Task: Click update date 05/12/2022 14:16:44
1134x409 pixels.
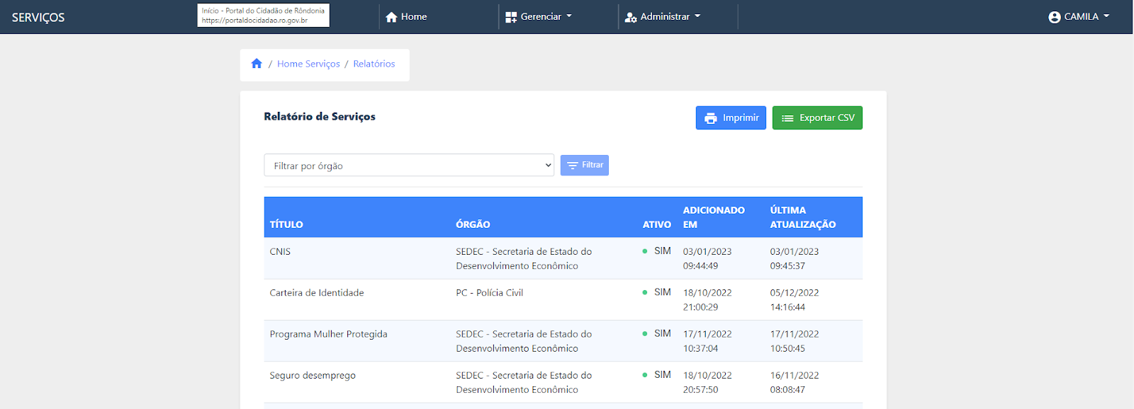Action: [x=795, y=299]
